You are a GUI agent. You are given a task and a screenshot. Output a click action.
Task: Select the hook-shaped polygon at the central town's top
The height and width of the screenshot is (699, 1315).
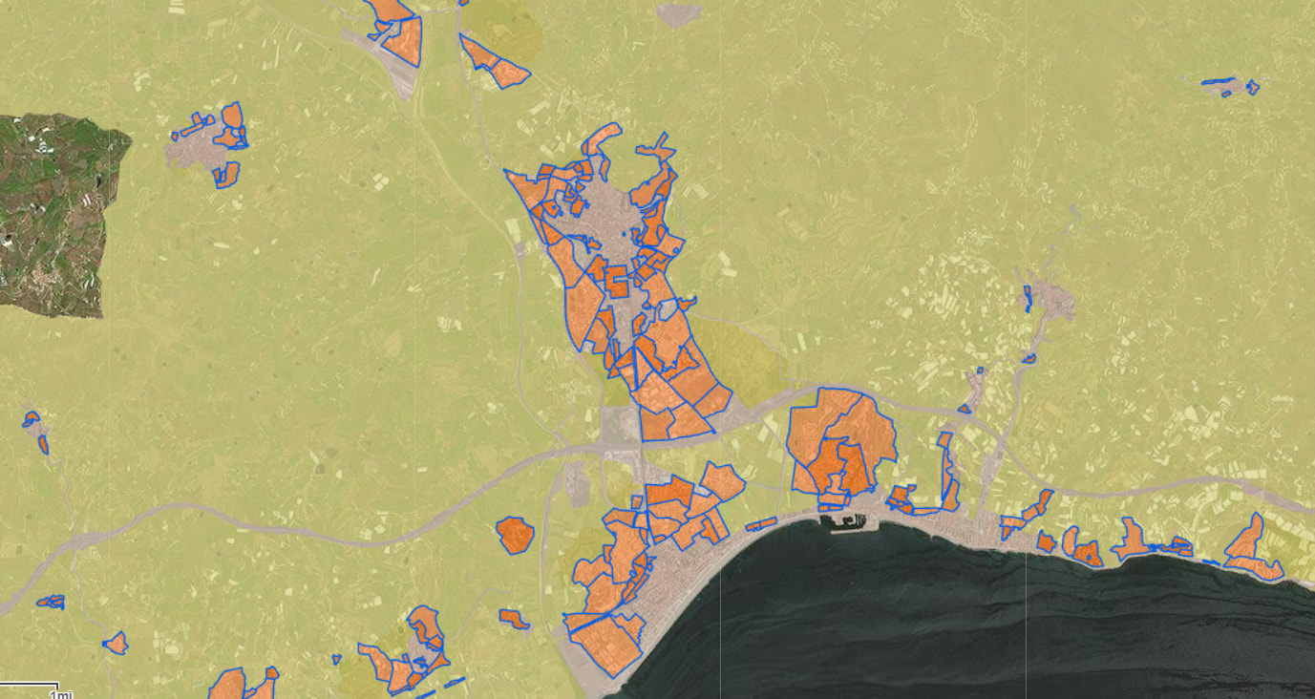pyautogui.click(x=601, y=141)
